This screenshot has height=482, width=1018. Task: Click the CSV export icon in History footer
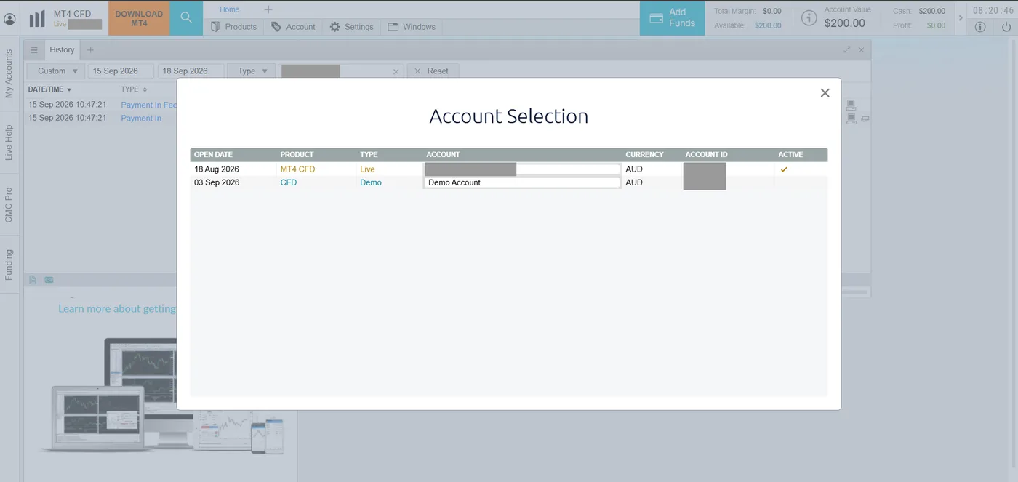pos(49,280)
